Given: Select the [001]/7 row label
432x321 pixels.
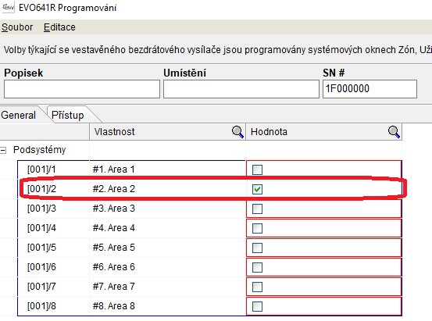Looking at the screenshot, I should [41, 287].
